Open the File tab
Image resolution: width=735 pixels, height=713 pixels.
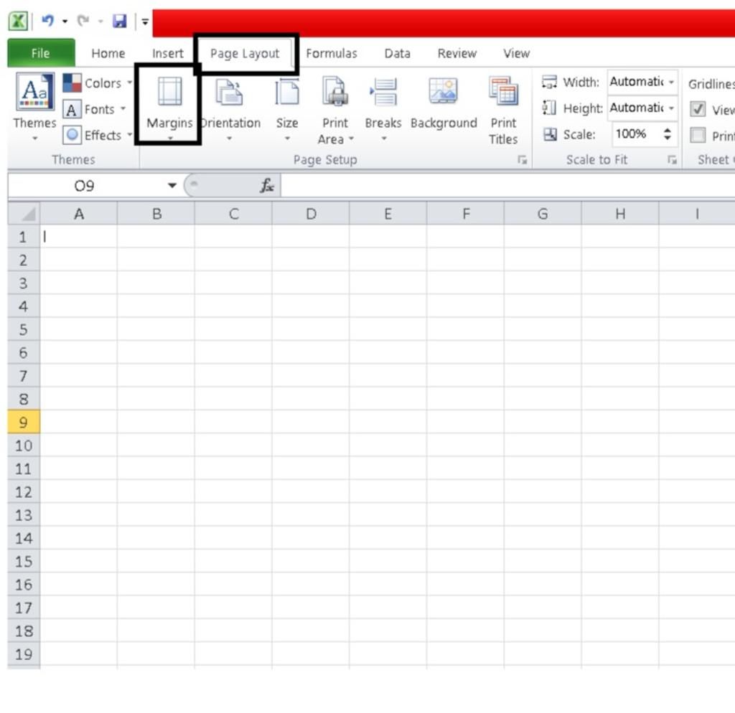point(41,53)
